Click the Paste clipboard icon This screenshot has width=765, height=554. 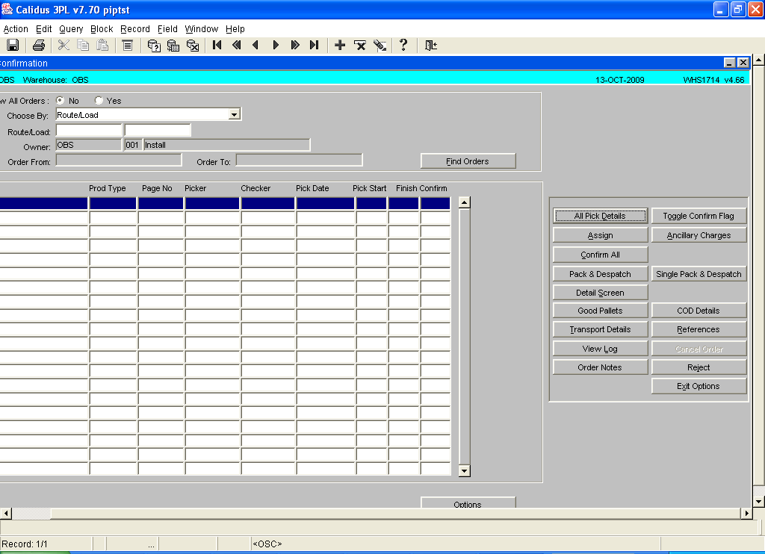click(x=102, y=46)
